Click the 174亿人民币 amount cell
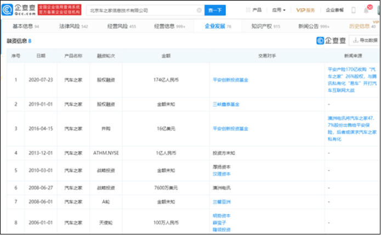 point(166,80)
